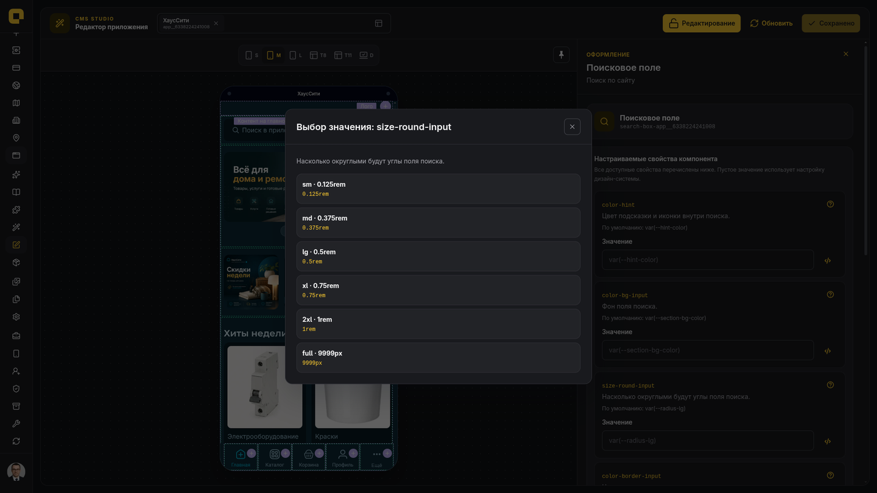877x493 pixels.
Task: Click the Сохранено button
Action: pos(831,23)
